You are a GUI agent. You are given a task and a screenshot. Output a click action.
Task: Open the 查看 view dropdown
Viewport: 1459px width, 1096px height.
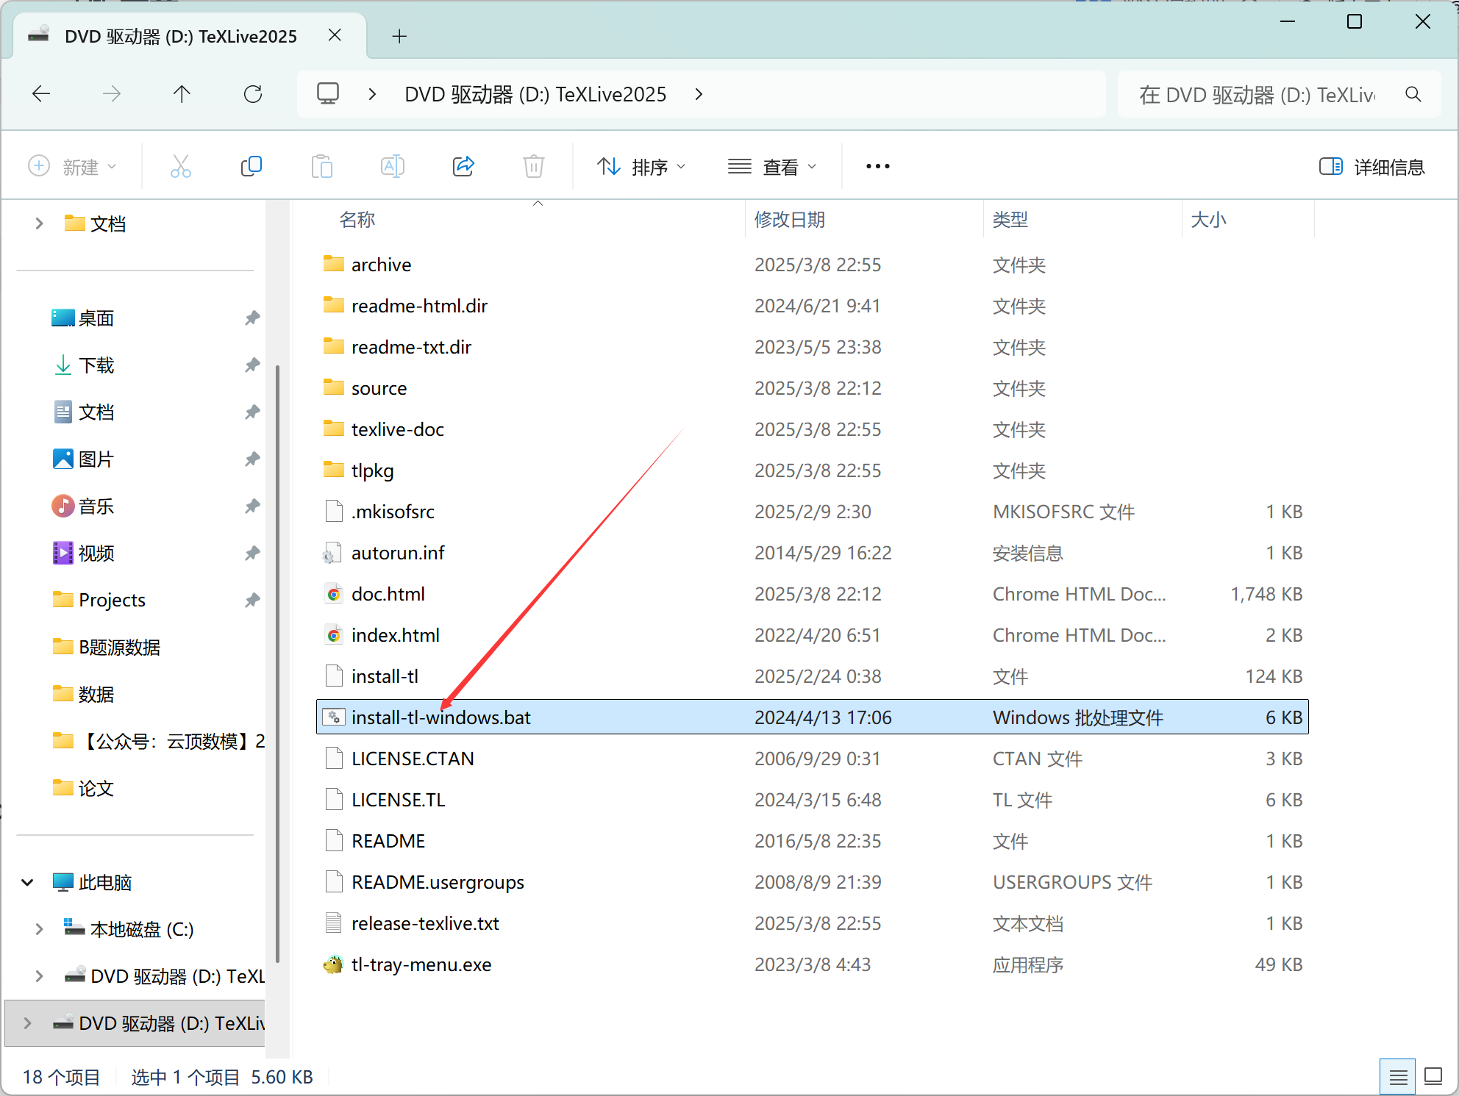click(772, 167)
